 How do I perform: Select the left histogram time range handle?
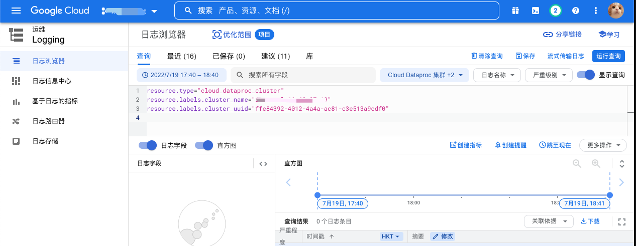(317, 195)
